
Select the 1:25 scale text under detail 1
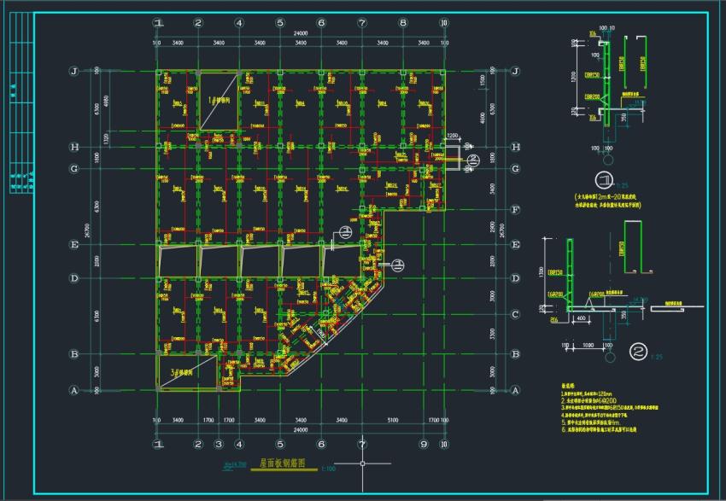pyautogui.click(x=623, y=185)
